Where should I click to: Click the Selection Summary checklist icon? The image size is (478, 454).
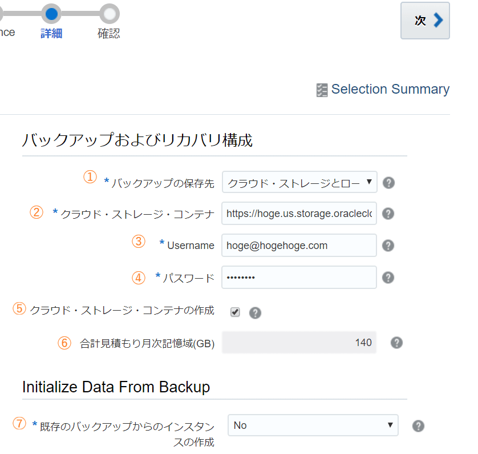tap(322, 90)
